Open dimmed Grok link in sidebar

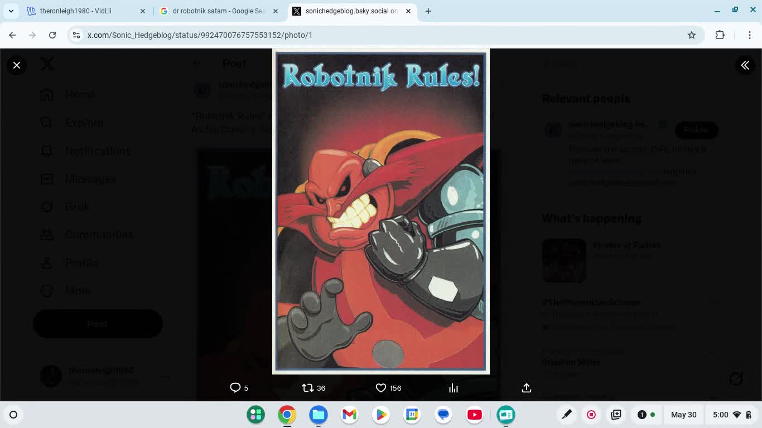pyautogui.click(x=65, y=207)
